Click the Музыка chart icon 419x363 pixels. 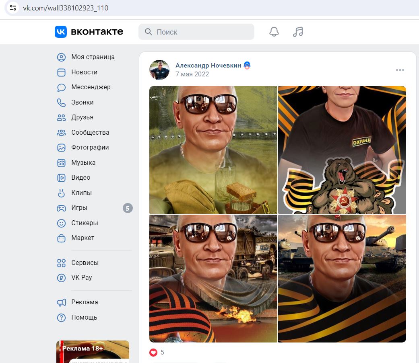62,163
